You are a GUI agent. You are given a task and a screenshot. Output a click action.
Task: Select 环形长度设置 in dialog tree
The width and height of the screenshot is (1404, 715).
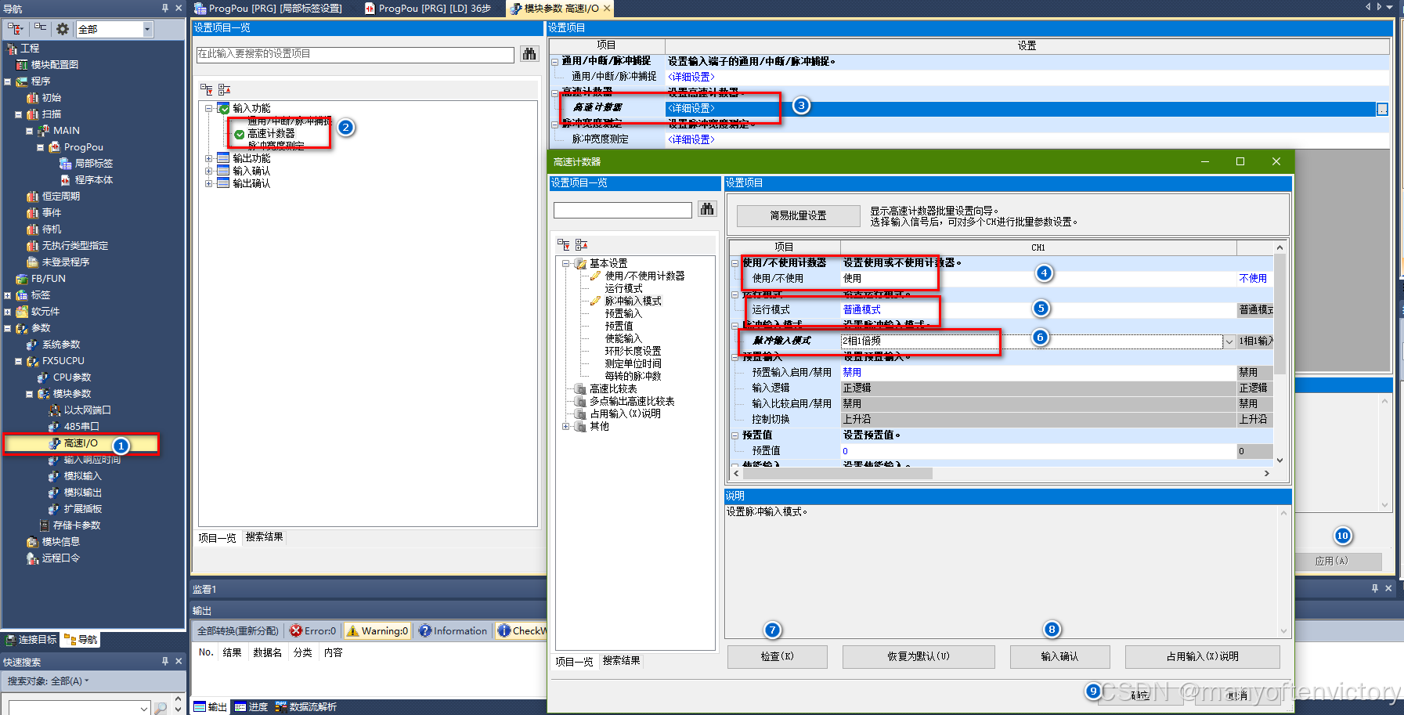tap(633, 352)
